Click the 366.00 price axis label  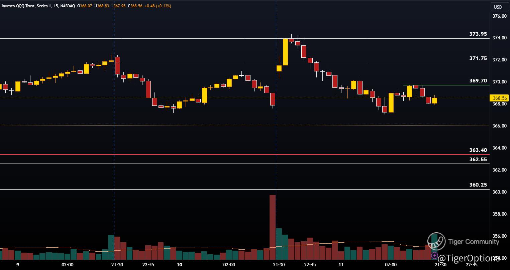(499, 126)
